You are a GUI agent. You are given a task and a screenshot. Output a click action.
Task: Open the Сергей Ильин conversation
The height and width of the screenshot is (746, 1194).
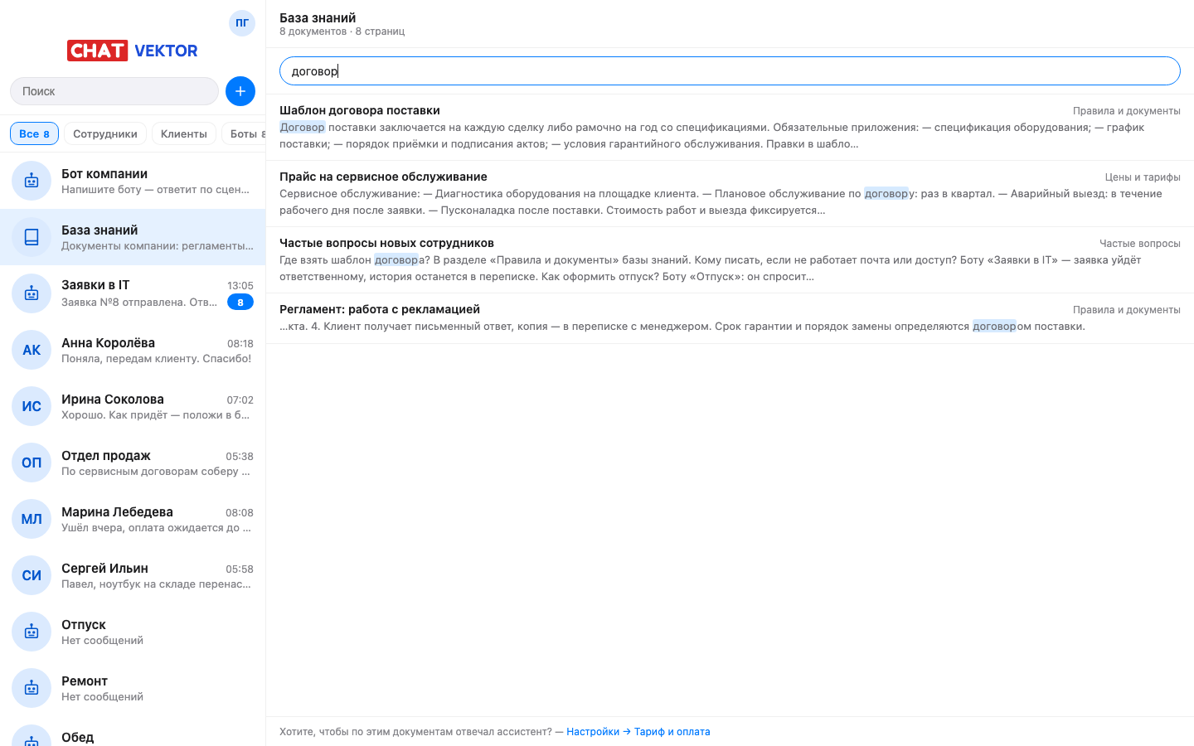133,575
